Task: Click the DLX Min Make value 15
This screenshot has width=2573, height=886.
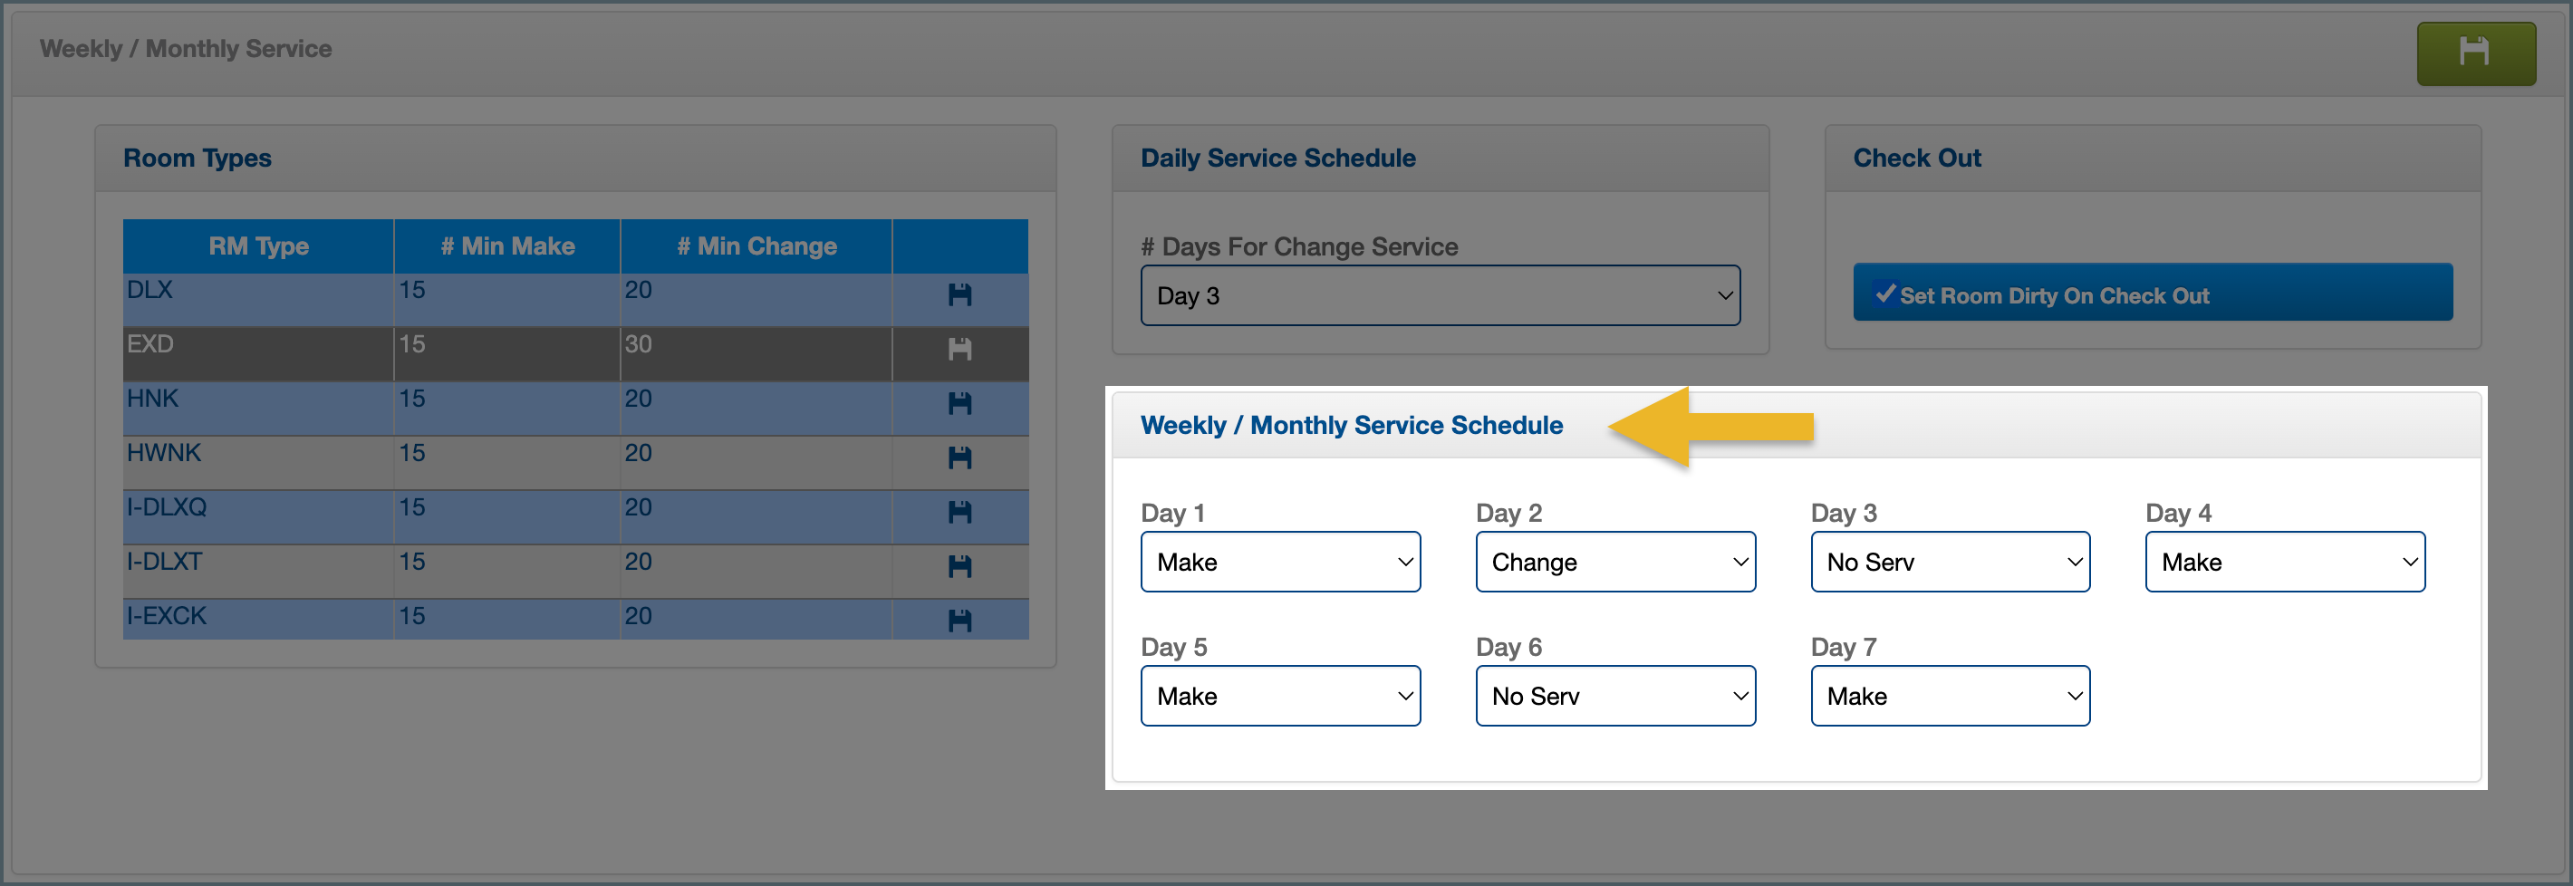Action: click(412, 291)
